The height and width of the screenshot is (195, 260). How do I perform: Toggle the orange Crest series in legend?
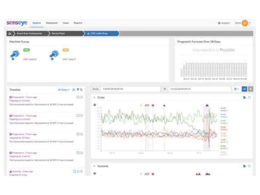point(224,134)
